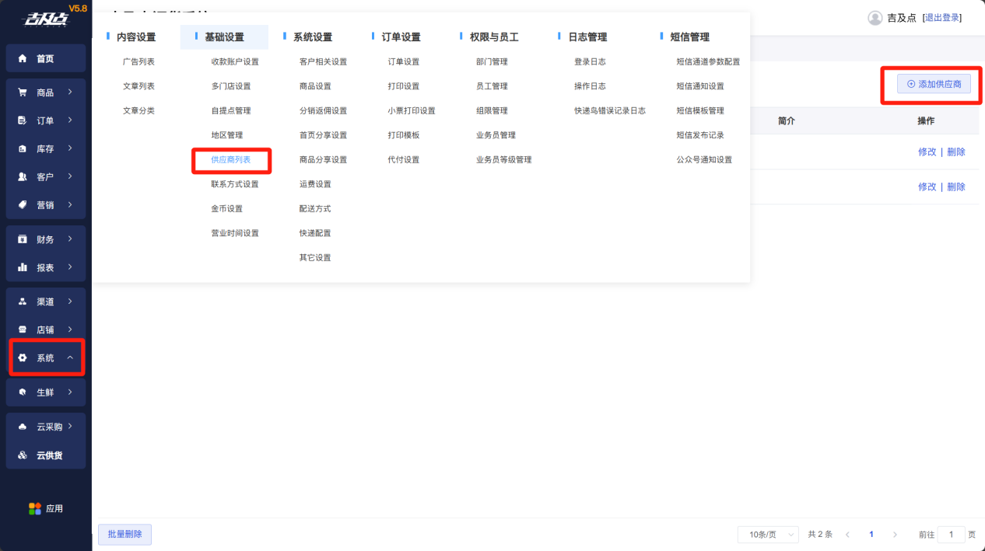Image resolution: width=985 pixels, height=551 pixels.
Task: Choose 登录日志 under 日志管理
Action: click(590, 62)
